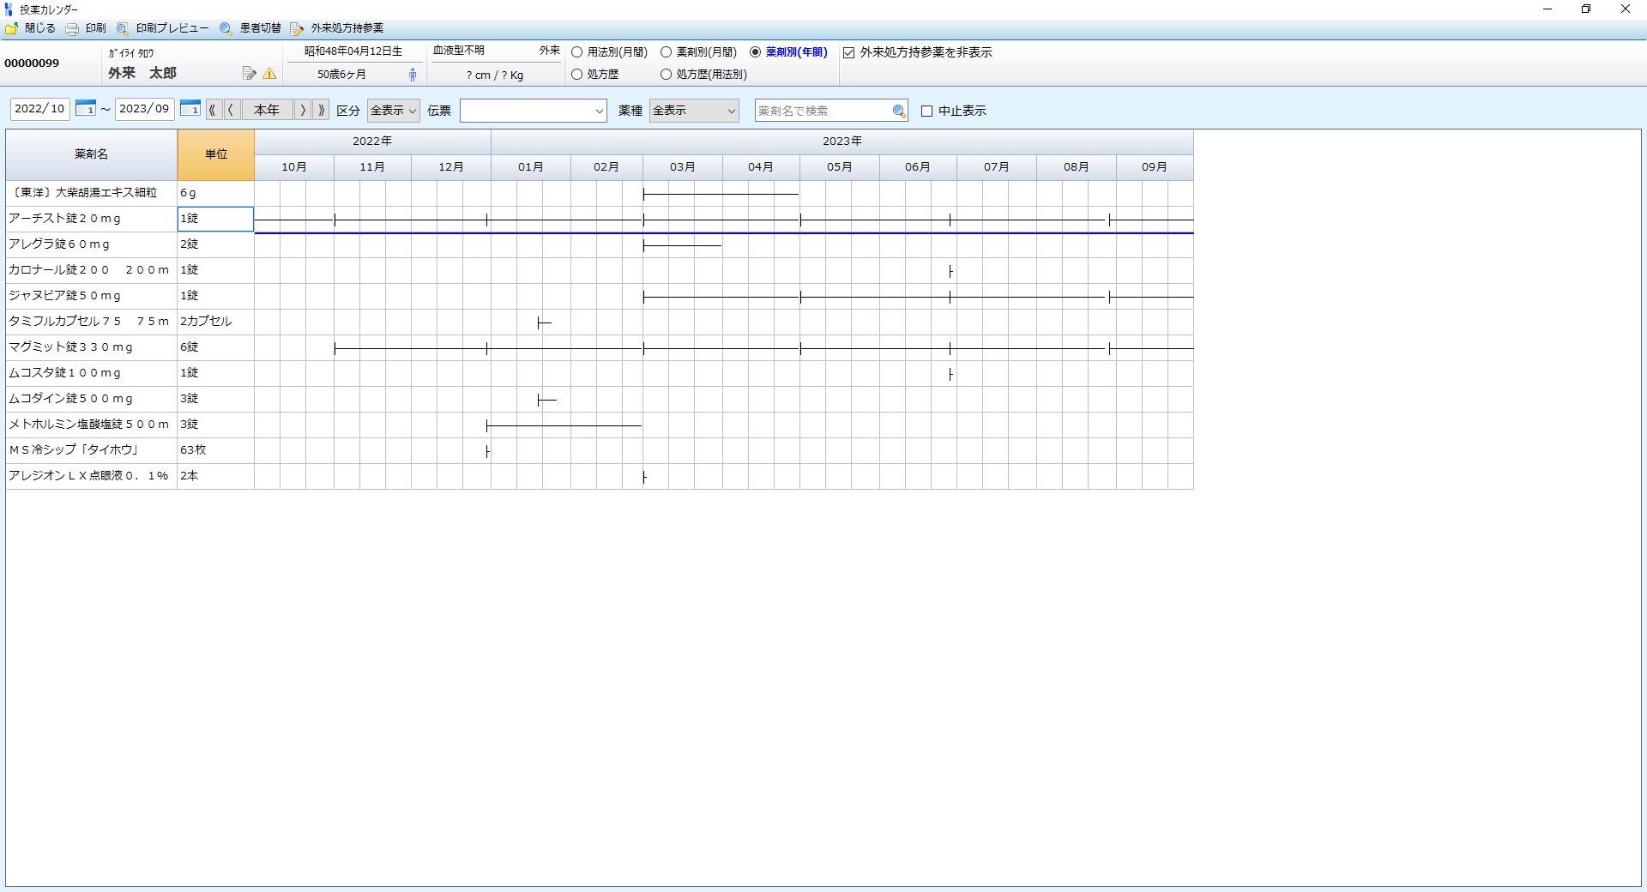Click the 単位 column header
1647x892 pixels.
(215, 154)
